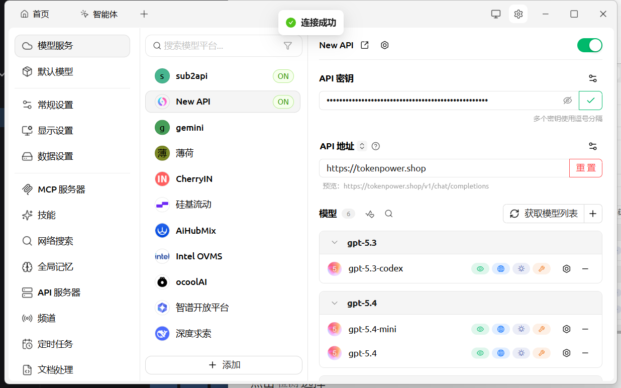
Task: Run model health check icon
Action: tap(370, 214)
